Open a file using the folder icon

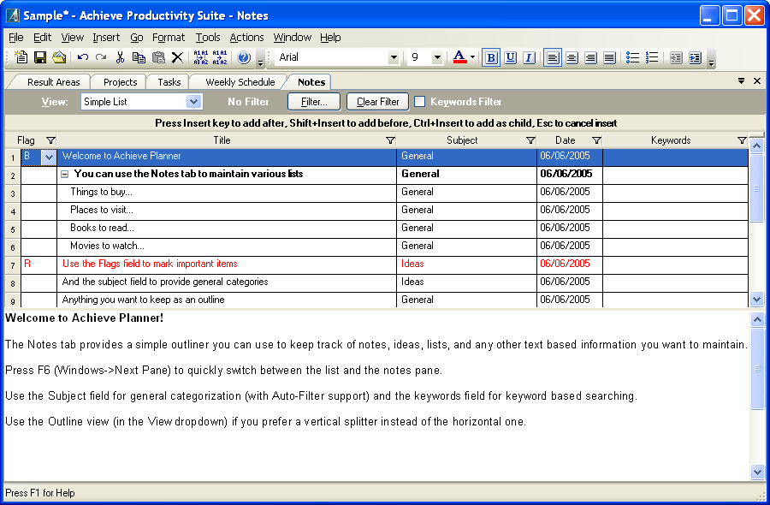(x=59, y=57)
